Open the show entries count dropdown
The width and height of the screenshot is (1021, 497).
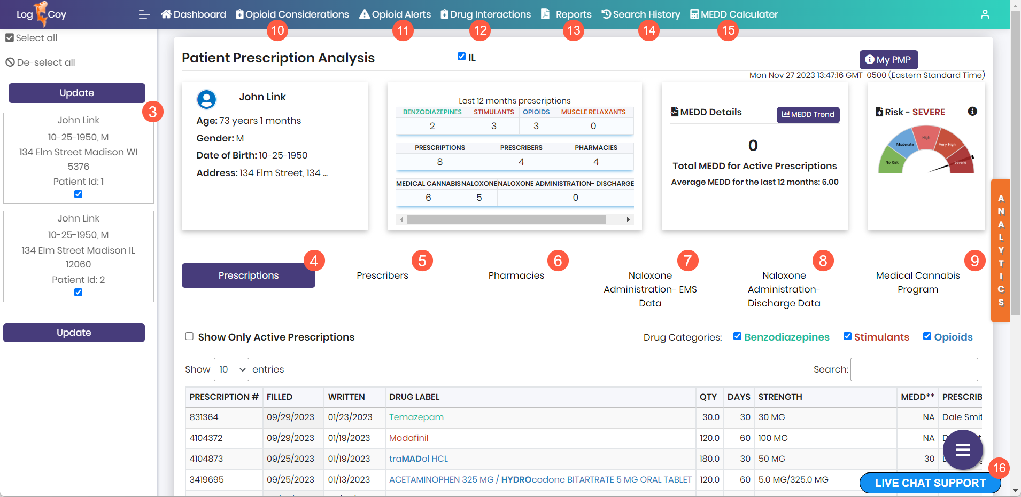231,369
